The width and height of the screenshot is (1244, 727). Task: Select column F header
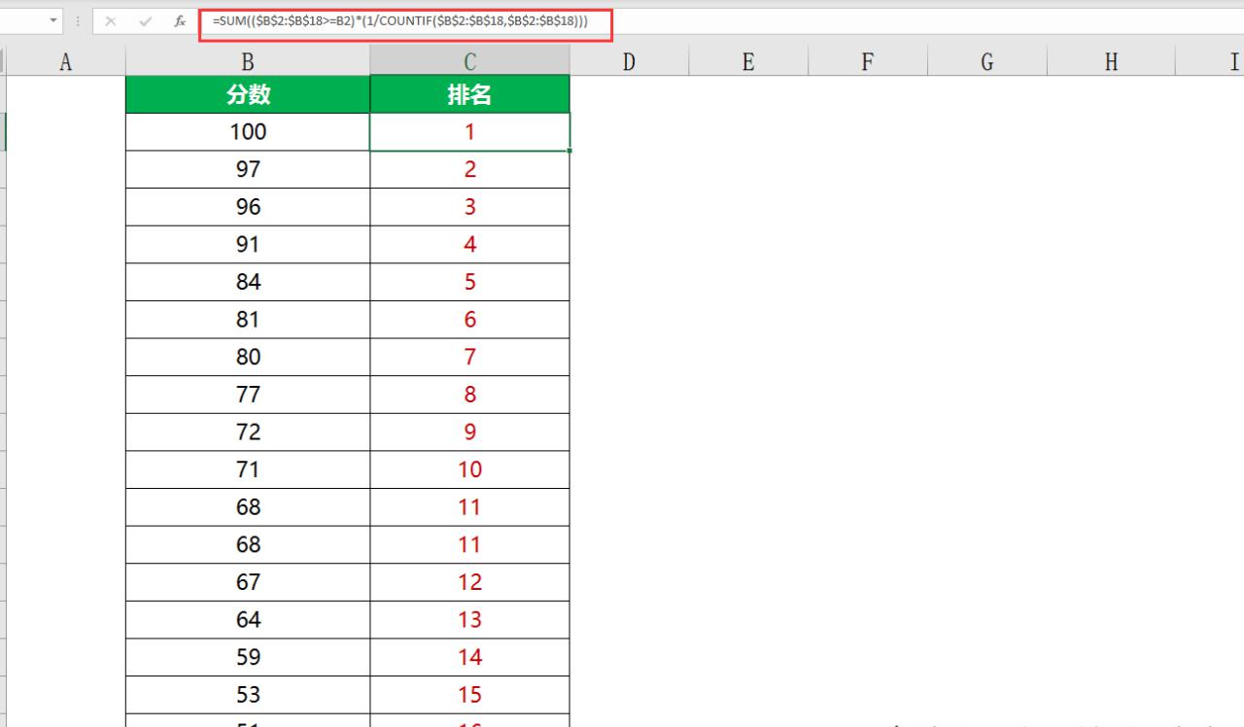tap(867, 62)
